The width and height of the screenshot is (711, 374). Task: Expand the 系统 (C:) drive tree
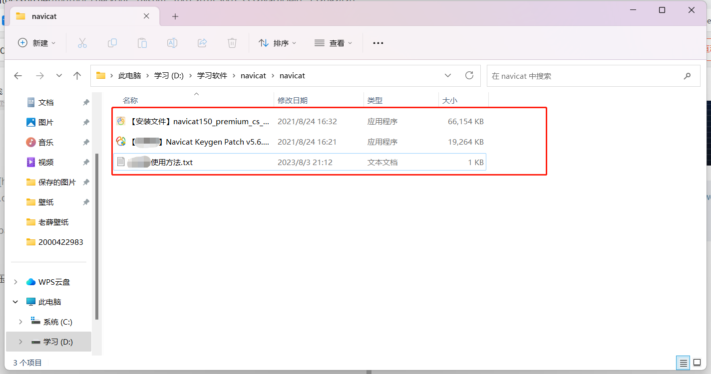pyautogui.click(x=20, y=322)
